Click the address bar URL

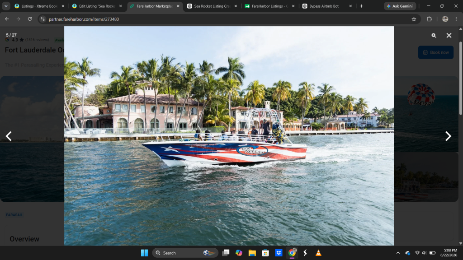pos(84,19)
